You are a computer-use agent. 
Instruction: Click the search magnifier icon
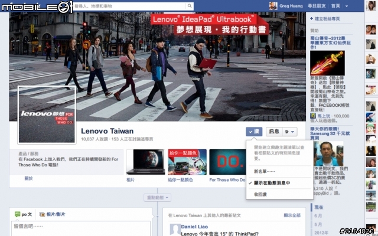(x=190, y=6)
